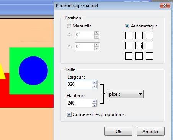Click the Annuler button
Viewport: 173px width, 140px height.
150,132
